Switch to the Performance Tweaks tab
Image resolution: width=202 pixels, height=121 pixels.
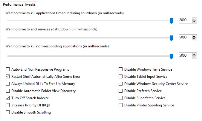[x=19, y=4]
